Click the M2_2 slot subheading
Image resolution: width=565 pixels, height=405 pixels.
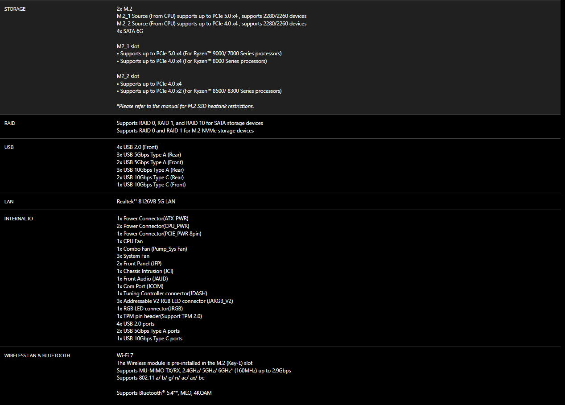click(x=128, y=76)
